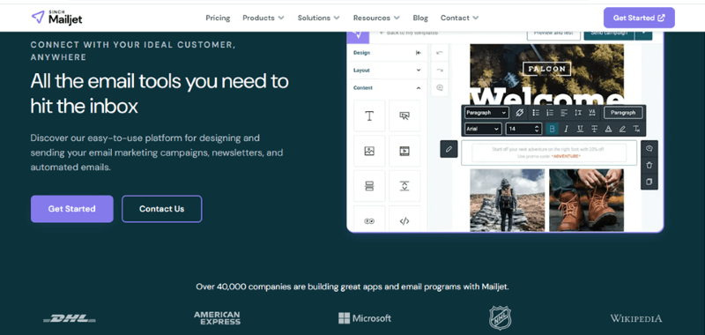This screenshot has height=335, width=705.
Task: Open the Solutions dropdown menu
Action: (x=319, y=18)
